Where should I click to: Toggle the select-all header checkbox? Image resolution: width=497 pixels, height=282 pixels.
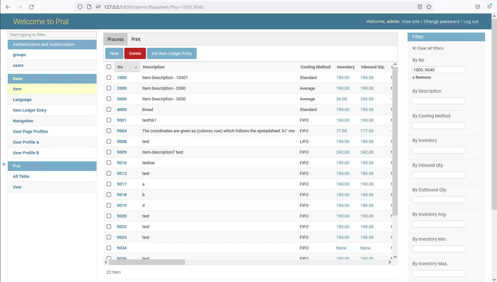(x=109, y=67)
